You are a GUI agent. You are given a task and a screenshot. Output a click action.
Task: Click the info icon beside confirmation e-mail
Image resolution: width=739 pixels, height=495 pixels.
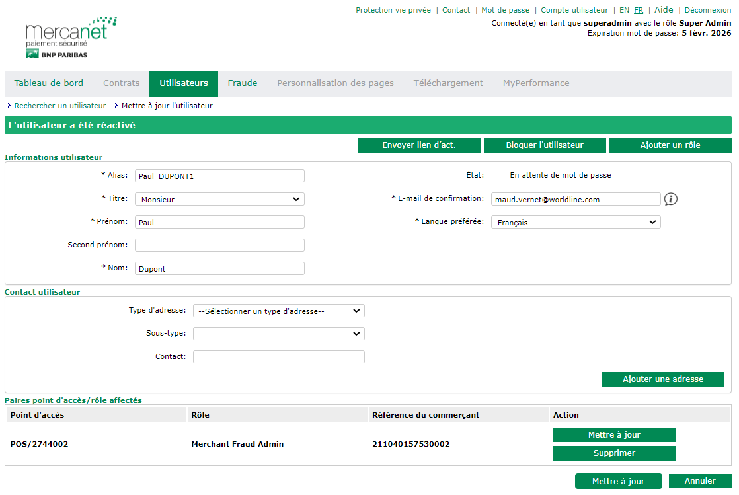coord(671,199)
